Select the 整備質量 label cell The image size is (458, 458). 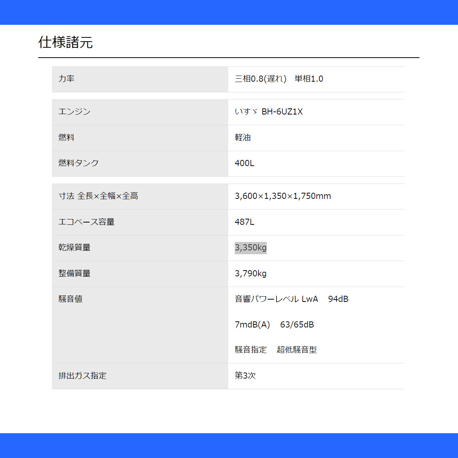point(140,274)
